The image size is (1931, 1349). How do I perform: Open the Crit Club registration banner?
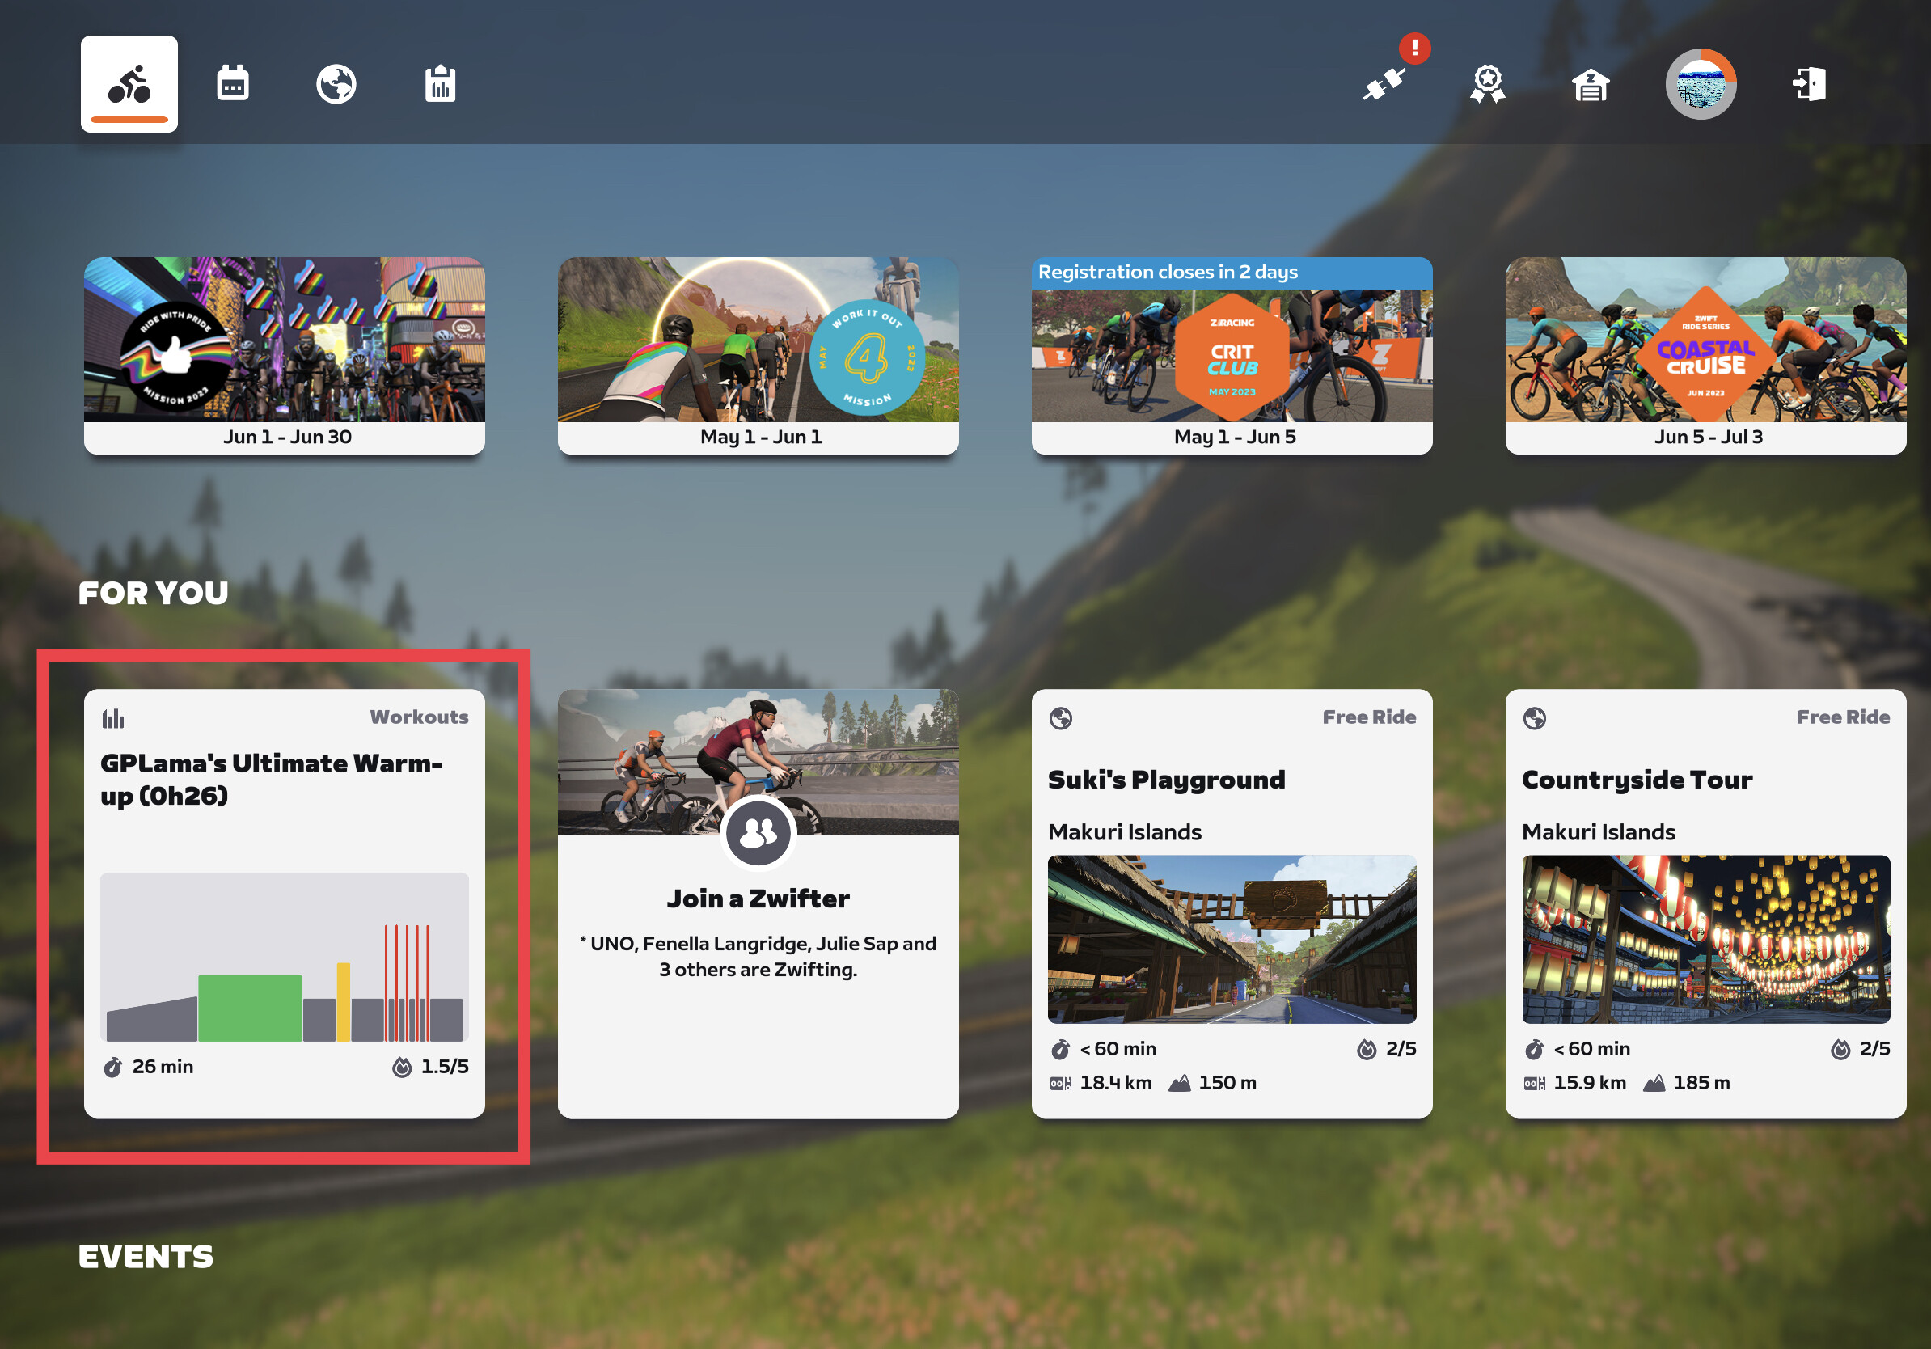click(x=1232, y=354)
